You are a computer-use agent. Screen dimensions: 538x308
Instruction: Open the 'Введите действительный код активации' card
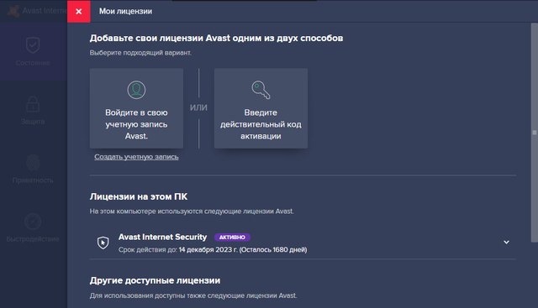pos(261,108)
